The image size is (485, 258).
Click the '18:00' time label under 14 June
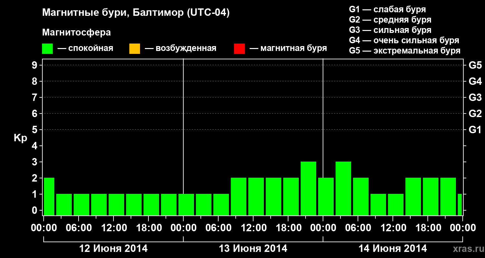coord(428,228)
